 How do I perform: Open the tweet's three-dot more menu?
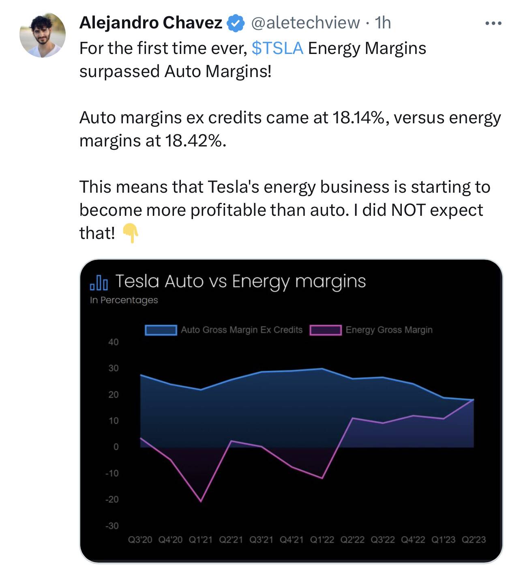(493, 24)
